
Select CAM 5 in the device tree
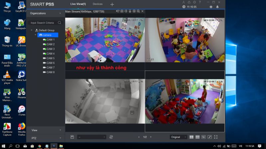click(x=50, y=58)
